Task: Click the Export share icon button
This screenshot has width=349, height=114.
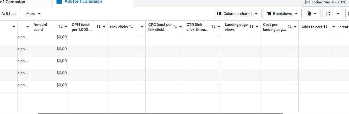Action: tap(328, 14)
